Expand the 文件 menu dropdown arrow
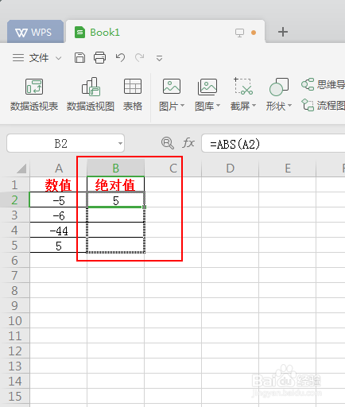Viewport: 345px width, 407px height. tap(59, 58)
